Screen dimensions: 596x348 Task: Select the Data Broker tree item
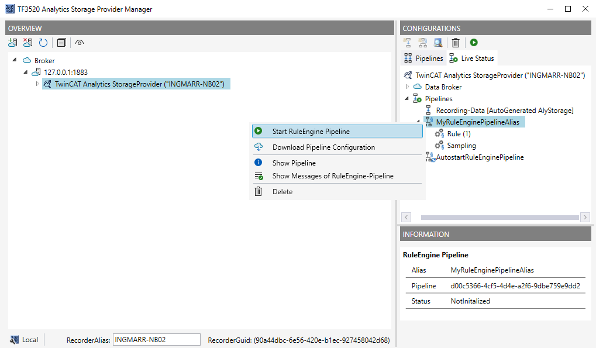443,87
